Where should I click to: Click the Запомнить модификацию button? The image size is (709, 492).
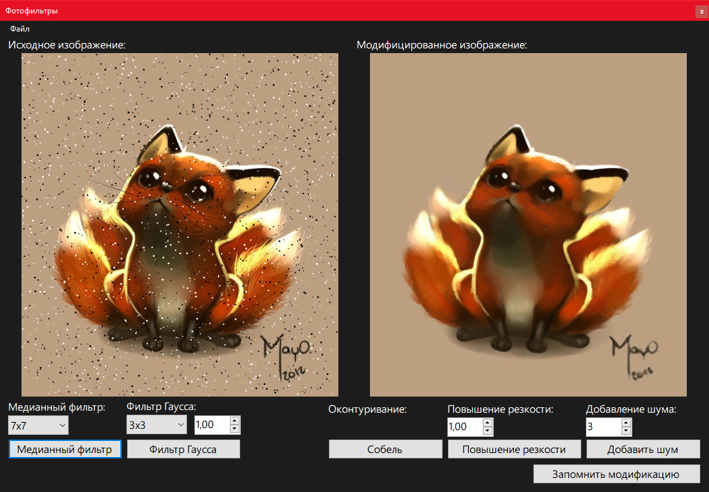click(x=616, y=474)
